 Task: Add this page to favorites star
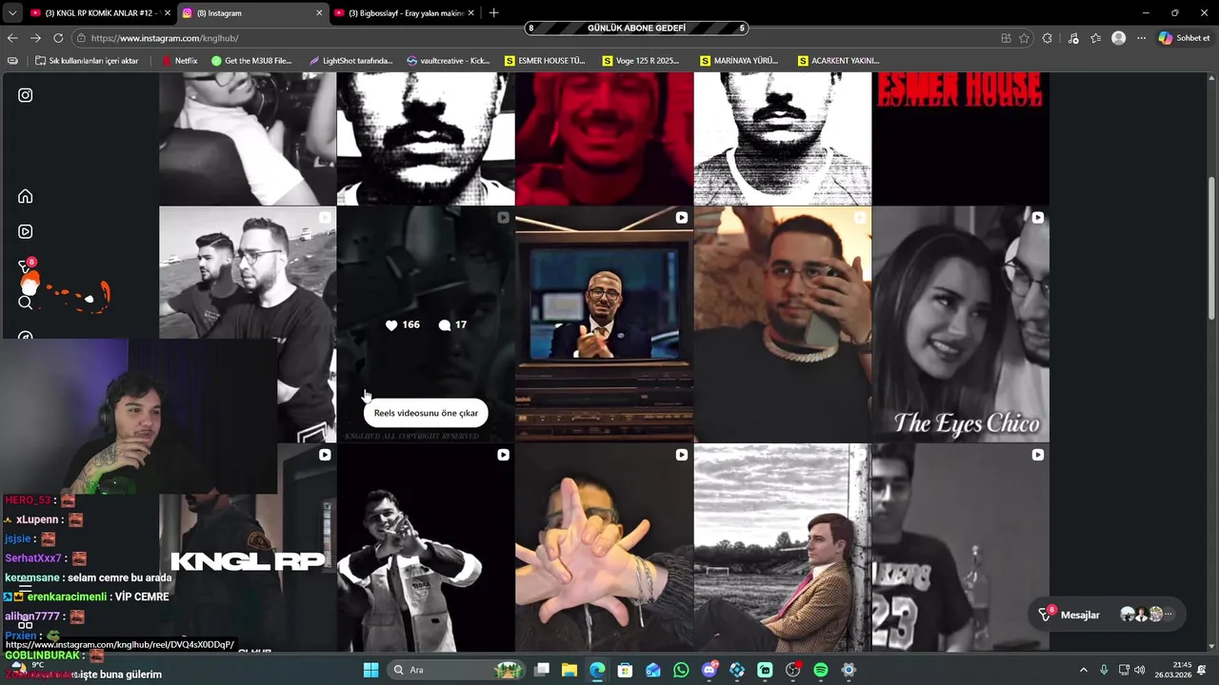tap(1024, 38)
